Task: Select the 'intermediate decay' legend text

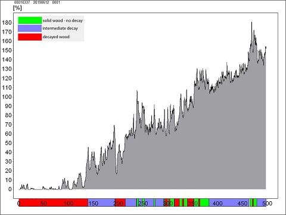Action: pos(60,29)
